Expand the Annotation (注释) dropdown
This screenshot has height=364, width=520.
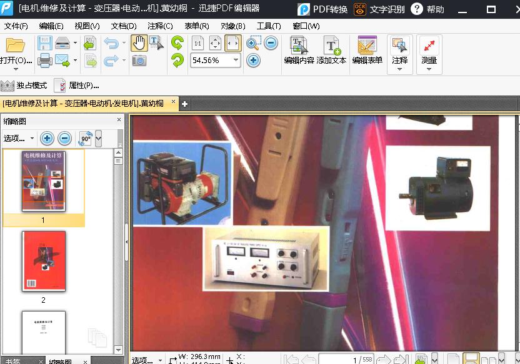(x=399, y=69)
